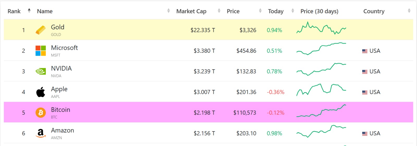Open the Bitcoin name link
This screenshot has height=146, width=417.
point(60,110)
